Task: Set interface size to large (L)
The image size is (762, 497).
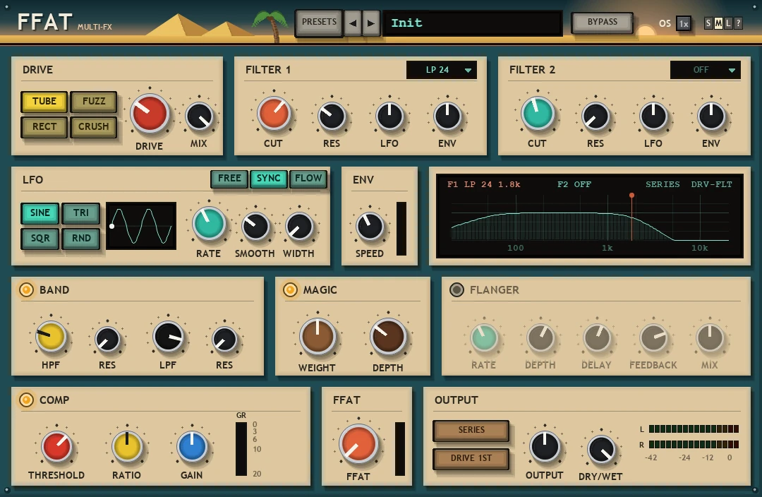Action: point(728,23)
